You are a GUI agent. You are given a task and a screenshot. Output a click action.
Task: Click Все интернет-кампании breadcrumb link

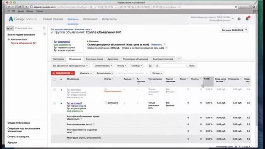pyautogui.click(x=62, y=29)
